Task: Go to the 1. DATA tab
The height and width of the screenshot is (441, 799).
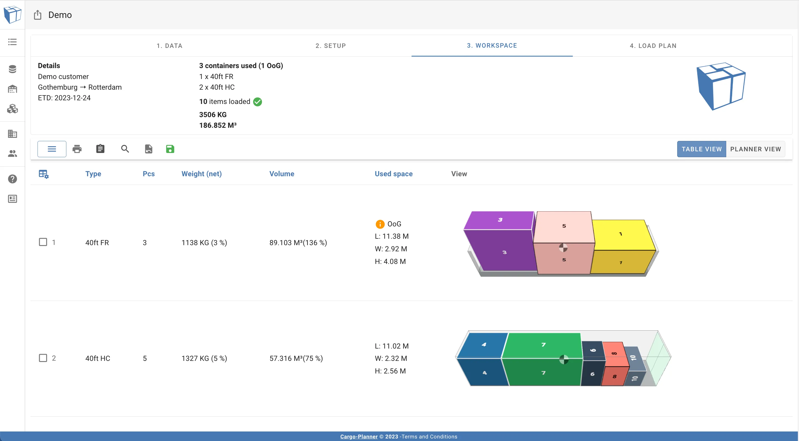Action: click(169, 46)
